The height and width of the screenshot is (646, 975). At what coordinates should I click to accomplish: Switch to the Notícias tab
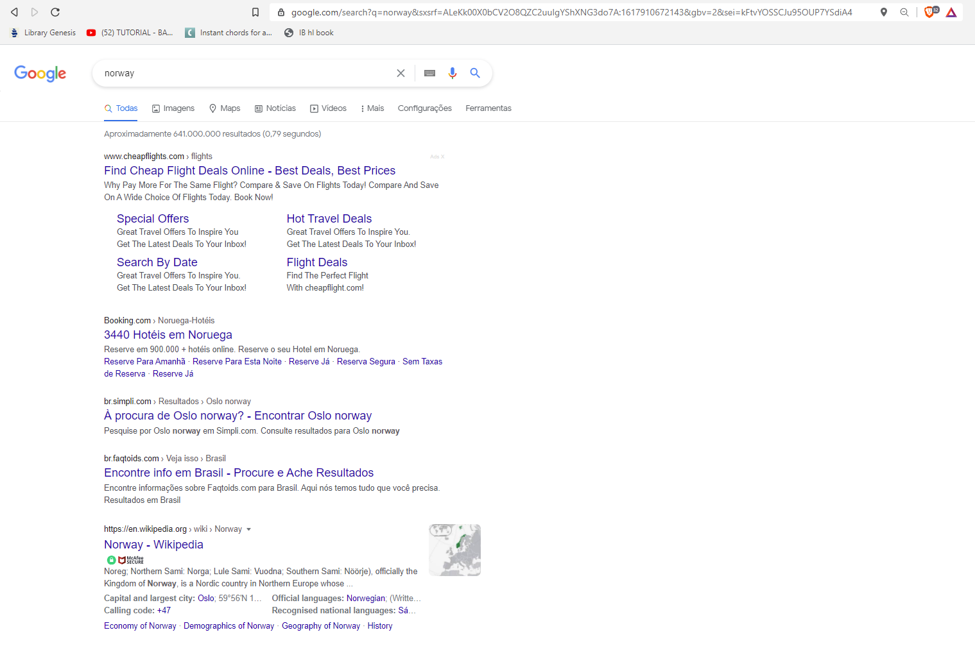click(x=275, y=108)
